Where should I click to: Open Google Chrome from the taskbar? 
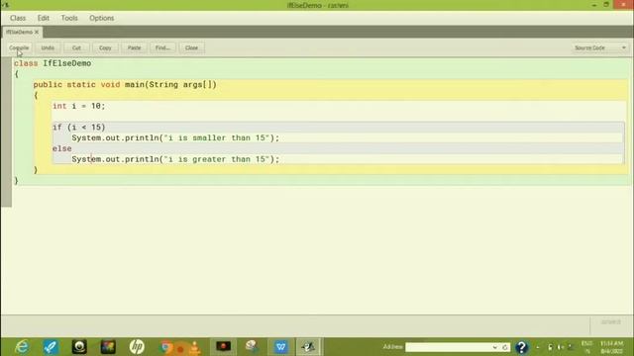[165, 347]
